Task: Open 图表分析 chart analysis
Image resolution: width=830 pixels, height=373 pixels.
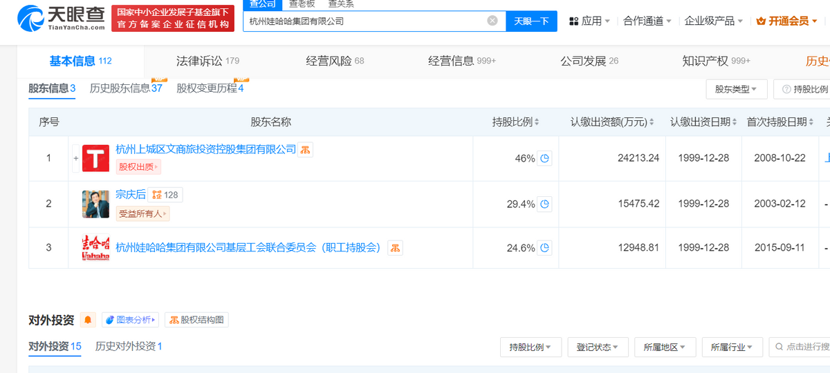Action: (x=130, y=320)
